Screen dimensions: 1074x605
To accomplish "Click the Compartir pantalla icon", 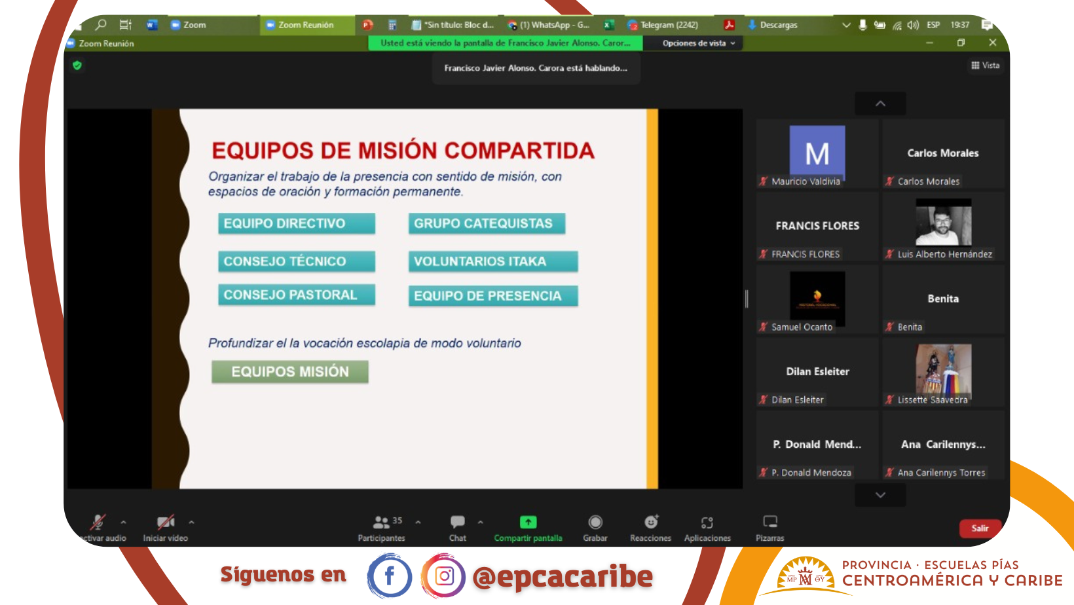I will [x=528, y=522].
